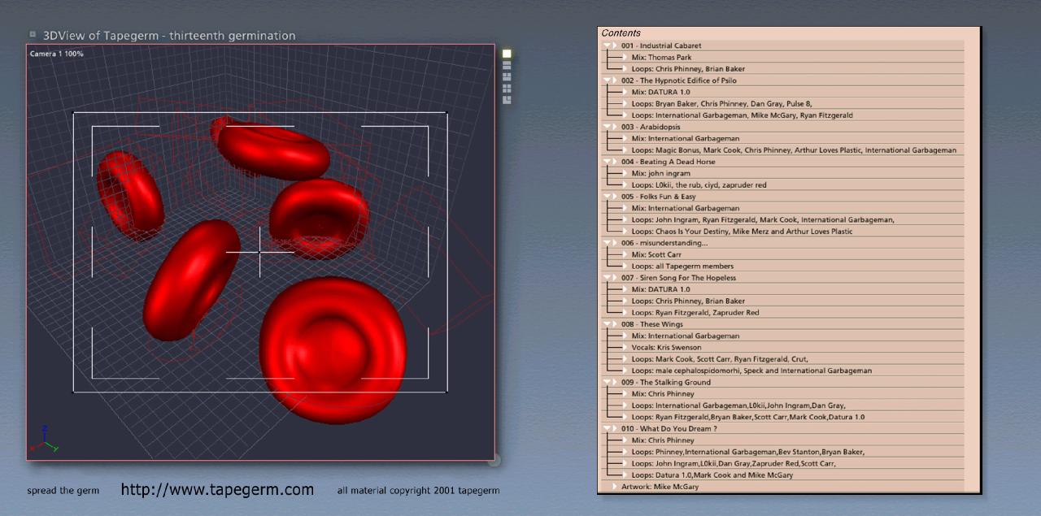Select the single-pane view layout icon
Viewport: 1041px width, 516px height.
pos(507,54)
